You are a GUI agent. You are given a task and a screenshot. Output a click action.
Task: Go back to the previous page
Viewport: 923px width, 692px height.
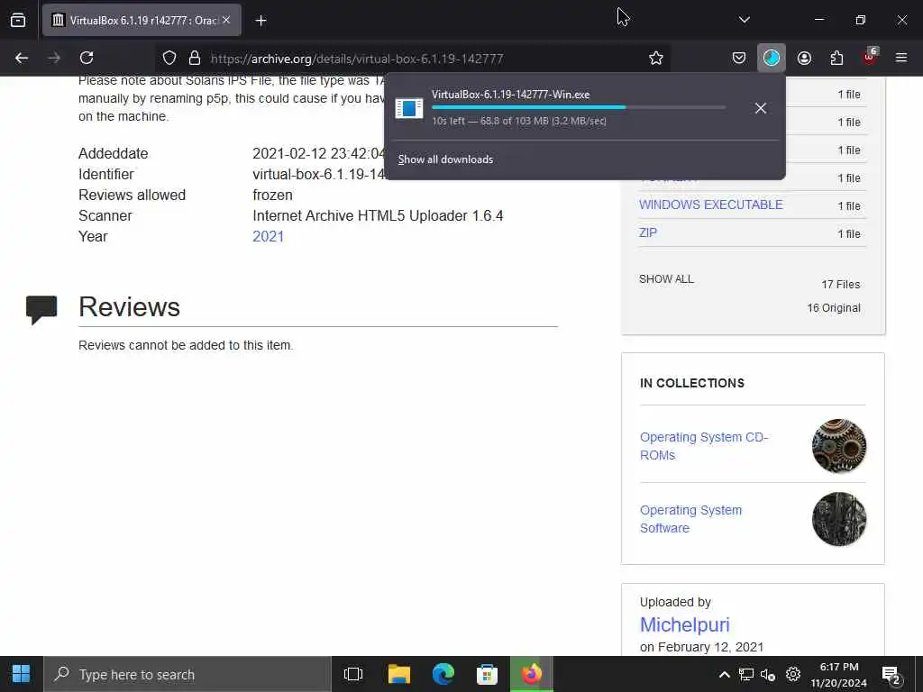(22, 58)
